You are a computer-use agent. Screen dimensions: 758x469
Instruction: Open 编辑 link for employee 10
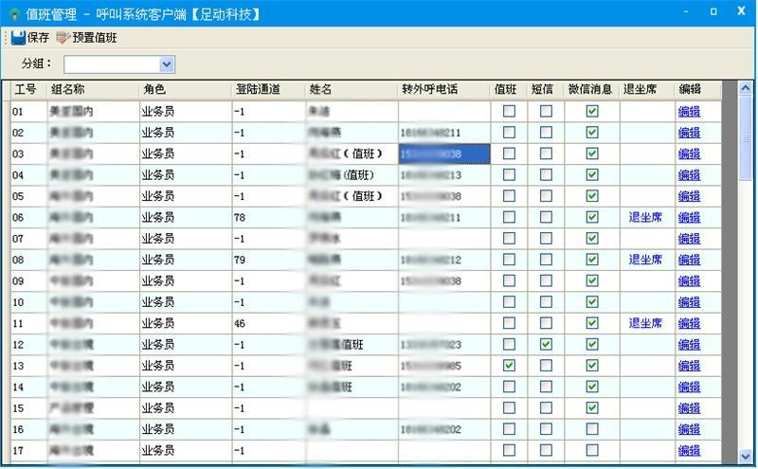tap(689, 302)
